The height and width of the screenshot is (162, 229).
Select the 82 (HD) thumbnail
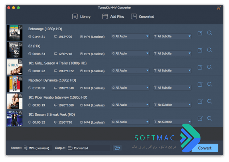[x=14, y=50]
